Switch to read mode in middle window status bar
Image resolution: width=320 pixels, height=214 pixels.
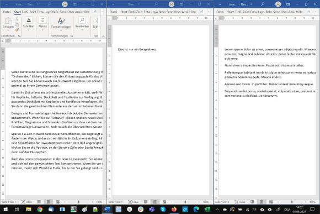point(146,202)
